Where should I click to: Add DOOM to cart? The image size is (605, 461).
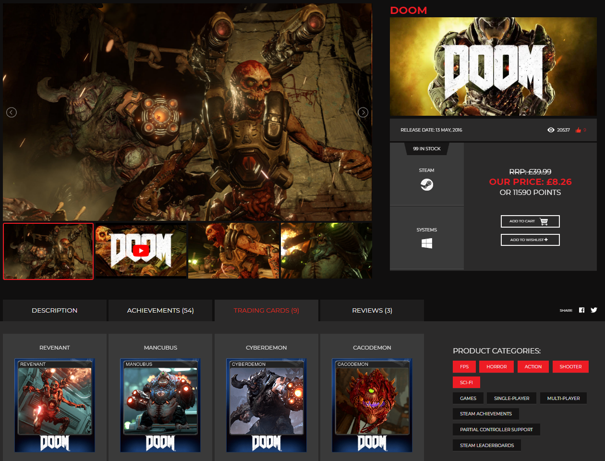click(530, 221)
